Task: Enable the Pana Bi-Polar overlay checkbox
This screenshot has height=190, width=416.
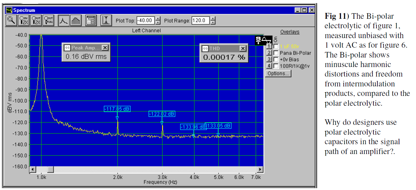Action: 276,53
